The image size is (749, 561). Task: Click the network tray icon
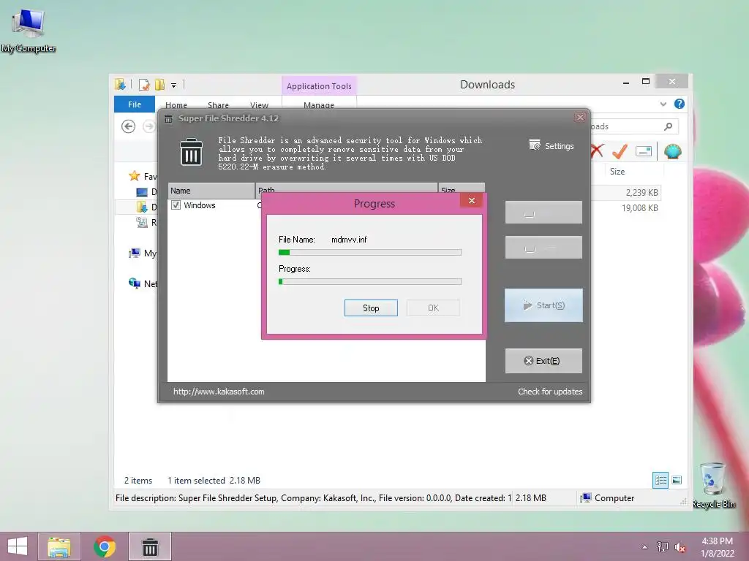(x=662, y=547)
